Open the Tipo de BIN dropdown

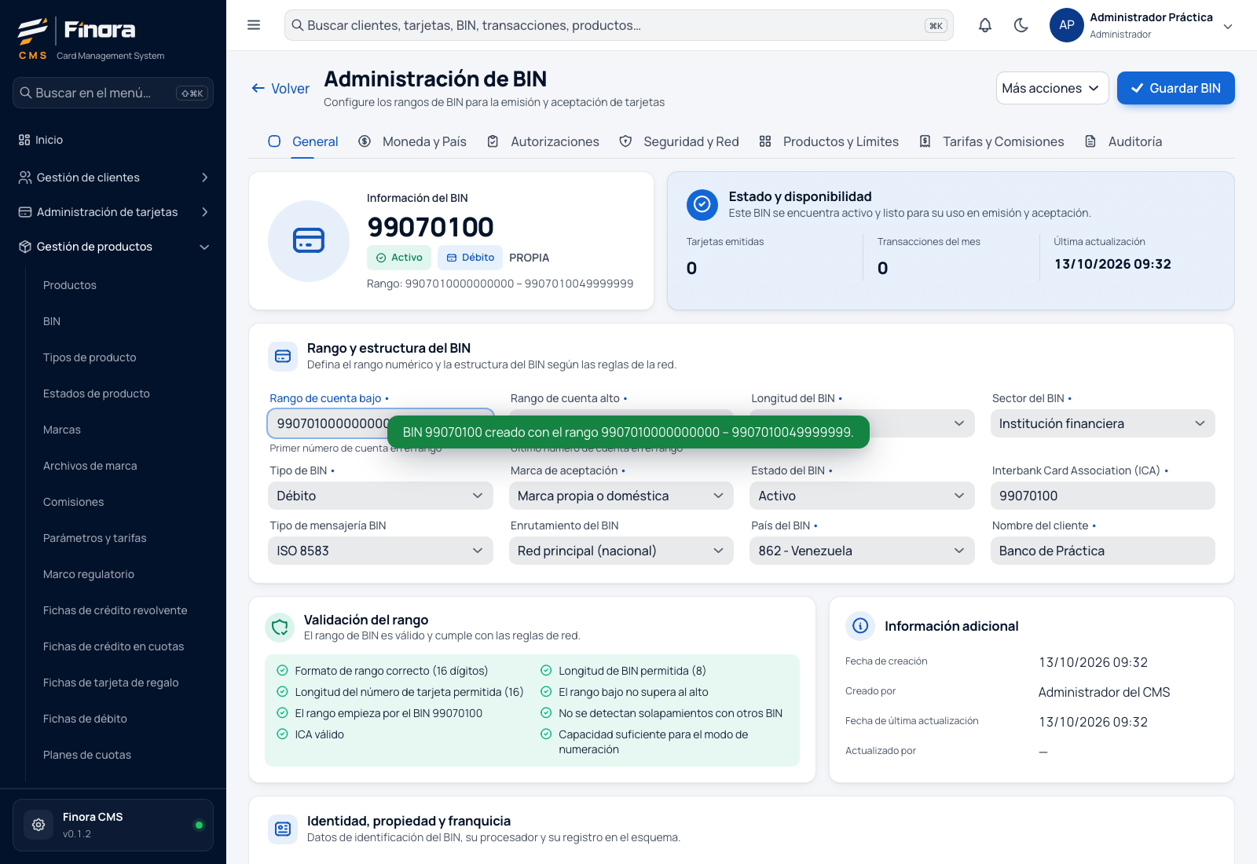pyautogui.click(x=380, y=496)
